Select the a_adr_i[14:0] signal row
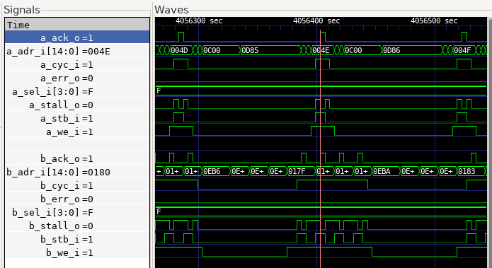This screenshot has height=268, width=492. [x=77, y=51]
